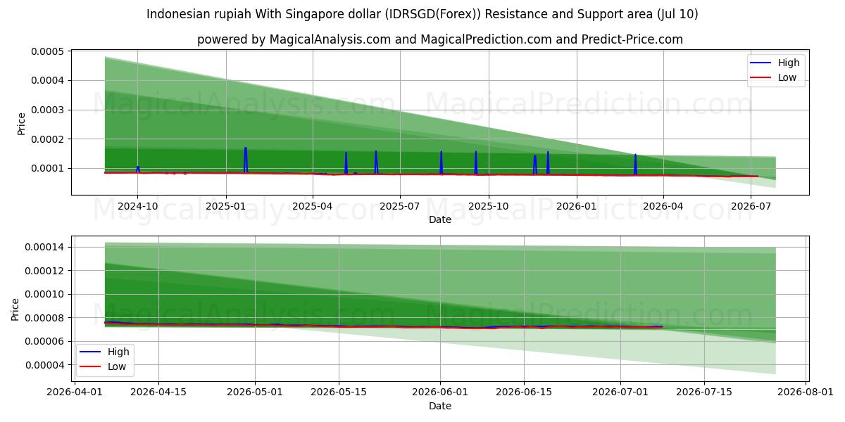Click the 2026-04-01 tick label
Screen dimensions: 845x422
click(74, 392)
